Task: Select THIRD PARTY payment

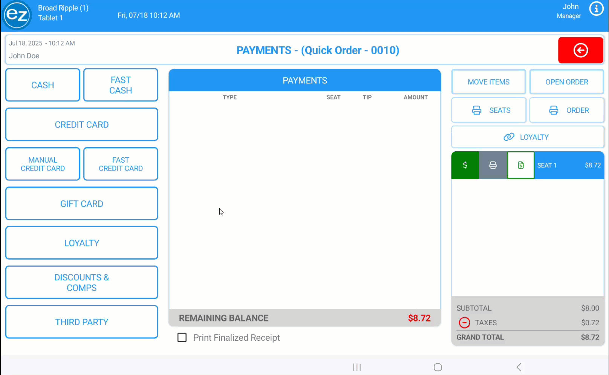Action: pos(82,322)
